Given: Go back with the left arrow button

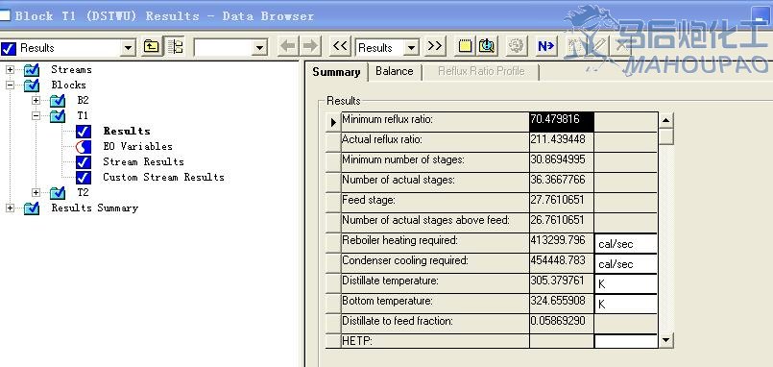Looking at the screenshot, I should [288, 46].
